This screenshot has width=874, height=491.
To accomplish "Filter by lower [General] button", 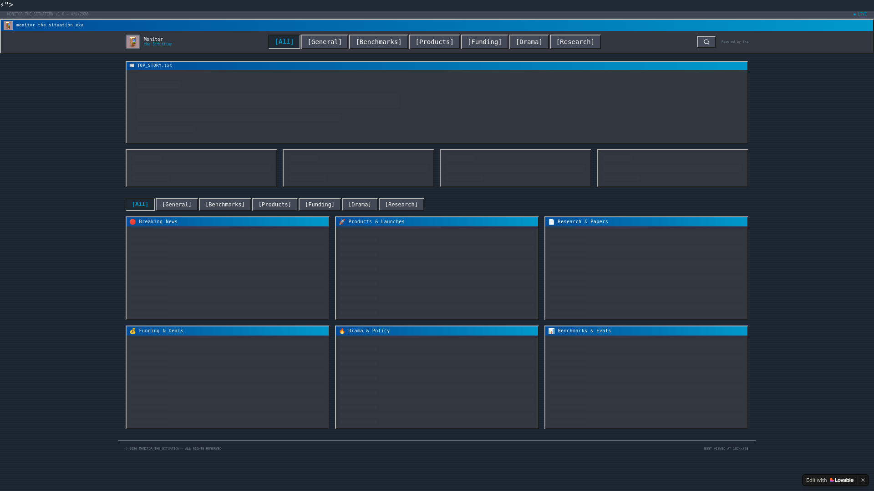I will click(x=177, y=205).
